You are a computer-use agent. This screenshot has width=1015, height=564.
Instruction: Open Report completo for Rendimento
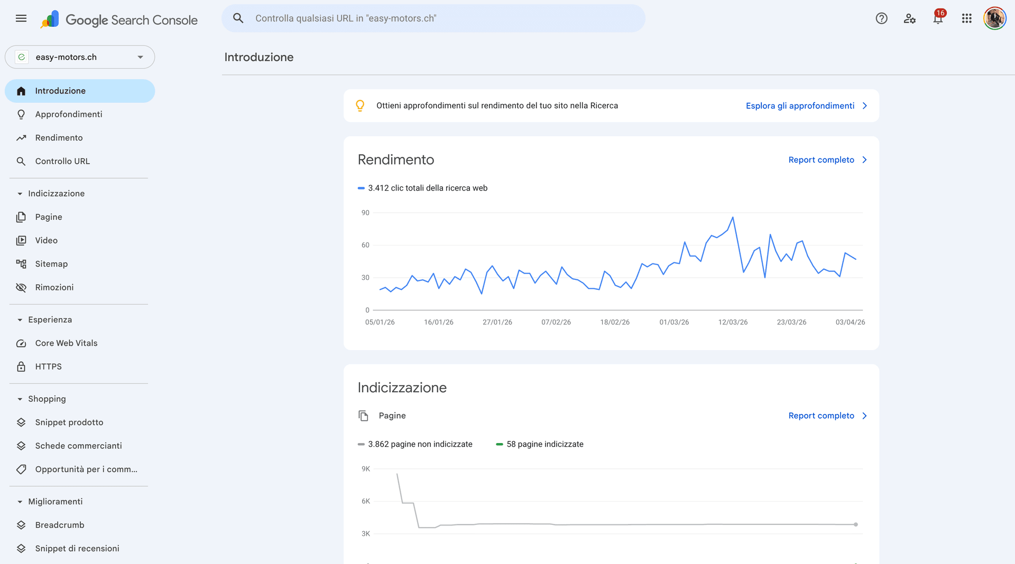pos(821,159)
